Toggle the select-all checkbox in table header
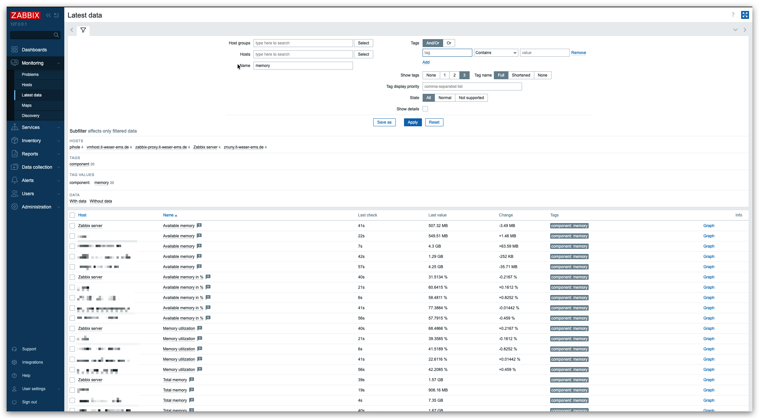Image resolution: width=759 pixels, height=418 pixels. click(x=72, y=215)
